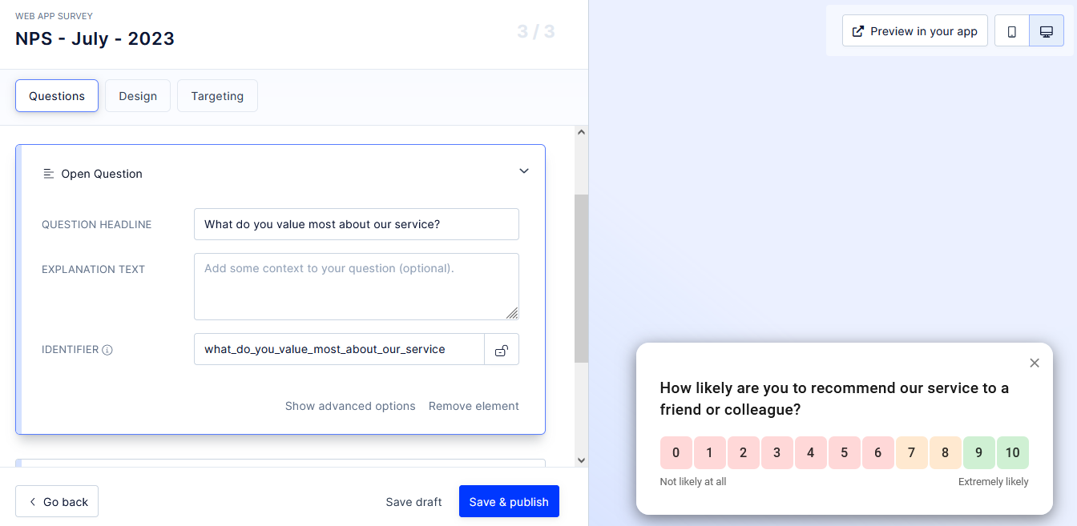Copy the identifier using the copy icon
Viewport: 1077px width, 526px height.
click(x=502, y=349)
